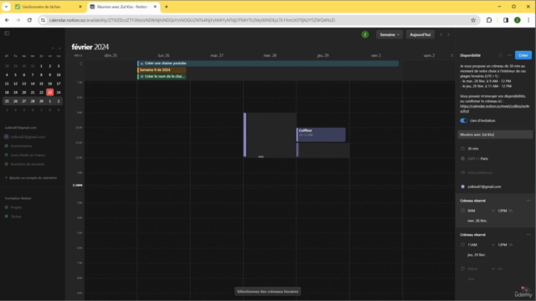This screenshot has height=301, width=536.
Task: Open options for the second Créneau réservé
Action: [528, 234]
